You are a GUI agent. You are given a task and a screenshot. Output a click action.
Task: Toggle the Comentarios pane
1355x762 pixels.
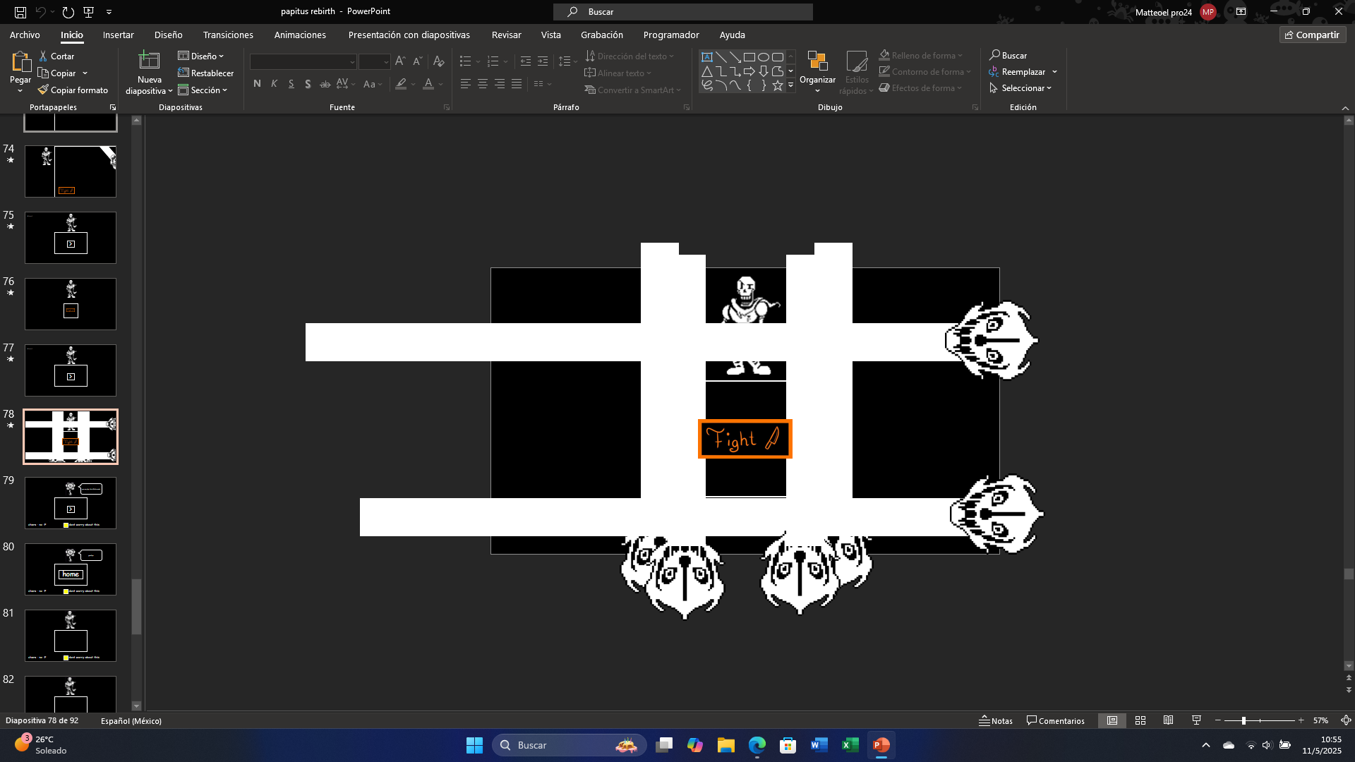click(1056, 720)
